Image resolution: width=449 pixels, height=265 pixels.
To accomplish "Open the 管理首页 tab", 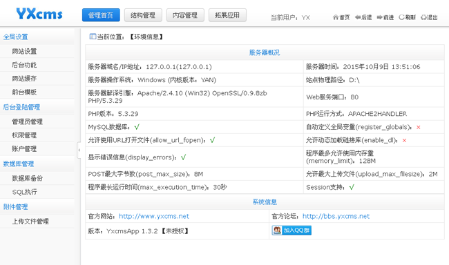I will click(x=101, y=15).
